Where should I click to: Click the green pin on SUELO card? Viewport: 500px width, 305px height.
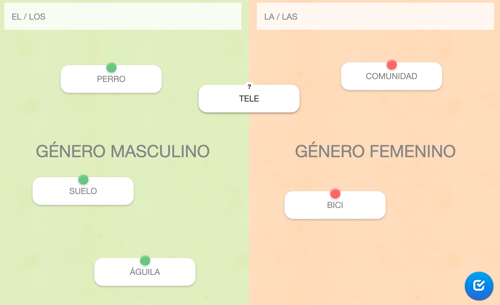click(x=83, y=180)
